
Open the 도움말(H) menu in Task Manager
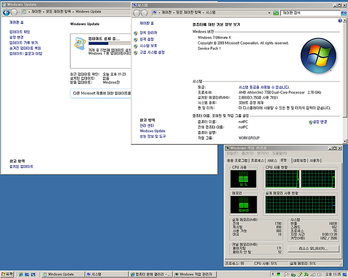280,153
